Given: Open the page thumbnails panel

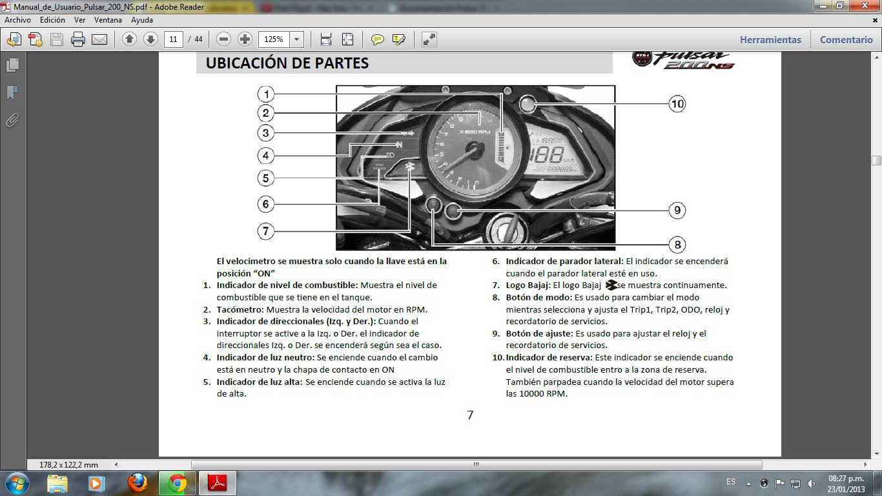Looking at the screenshot, I should click(x=12, y=65).
